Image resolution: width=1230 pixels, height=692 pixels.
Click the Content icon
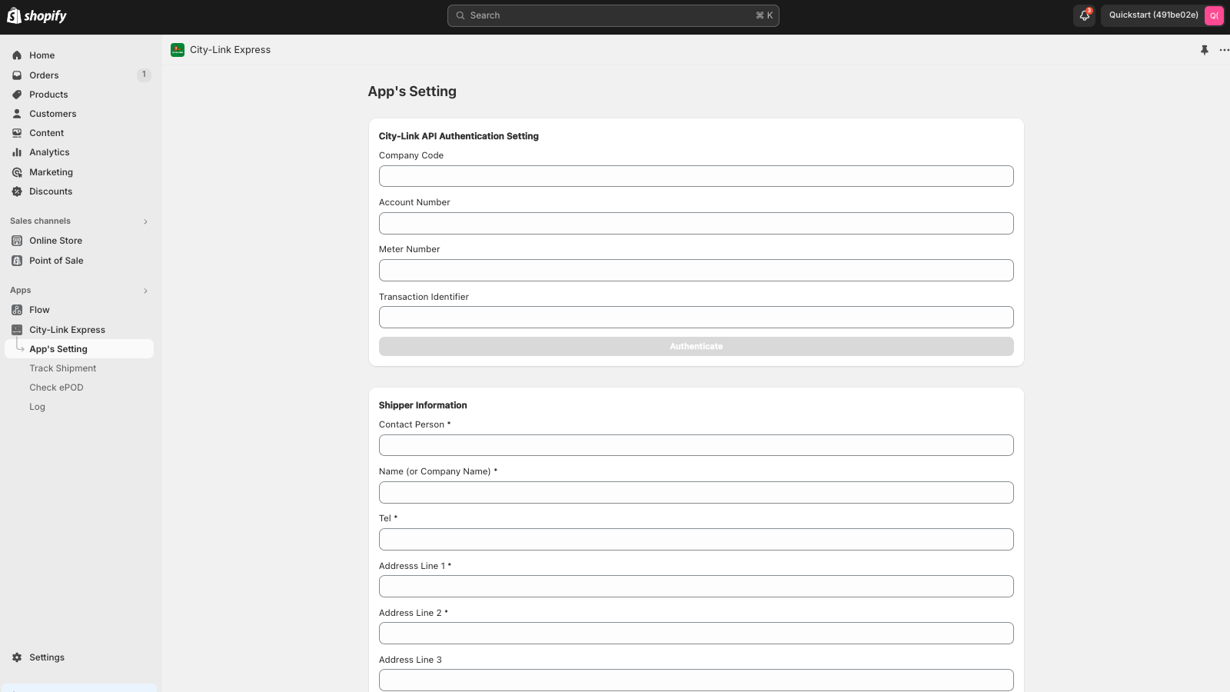[17, 133]
